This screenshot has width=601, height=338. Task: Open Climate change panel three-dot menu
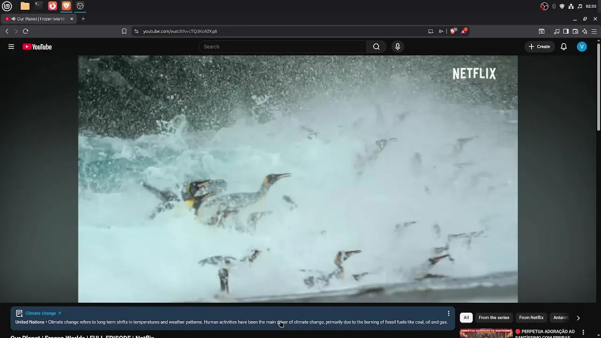[448, 313]
